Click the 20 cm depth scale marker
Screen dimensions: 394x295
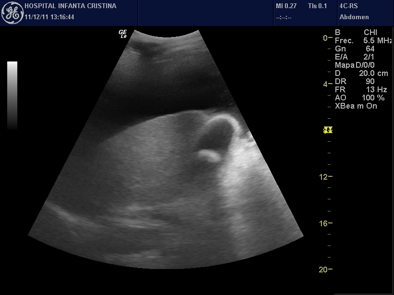pos(325,270)
